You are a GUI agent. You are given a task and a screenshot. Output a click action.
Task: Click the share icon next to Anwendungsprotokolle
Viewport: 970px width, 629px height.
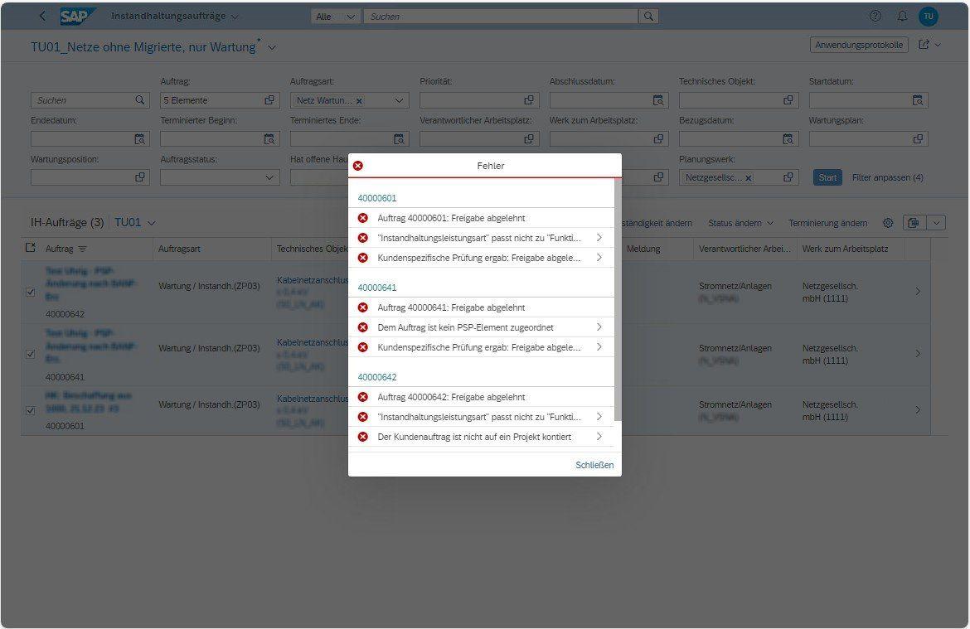(x=924, y=45)
